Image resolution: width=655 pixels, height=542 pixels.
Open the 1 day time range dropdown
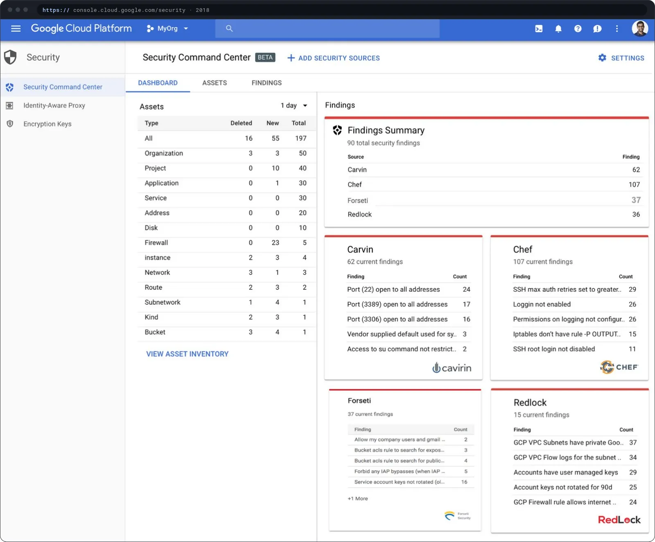pos(294,106)
